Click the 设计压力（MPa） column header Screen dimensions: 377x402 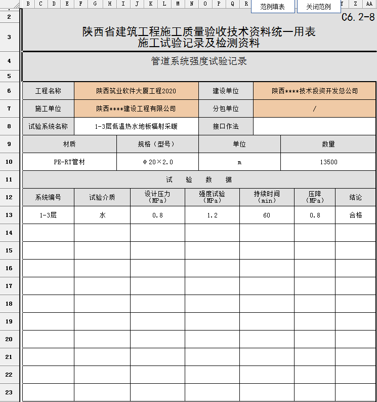pos(158,197)
